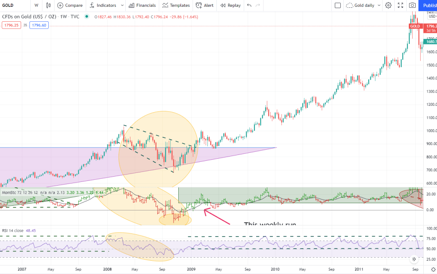The height and width of the screenshot is (274, 437).
Task: Open the W timeframe interval selector
Action: click(36, 6)
